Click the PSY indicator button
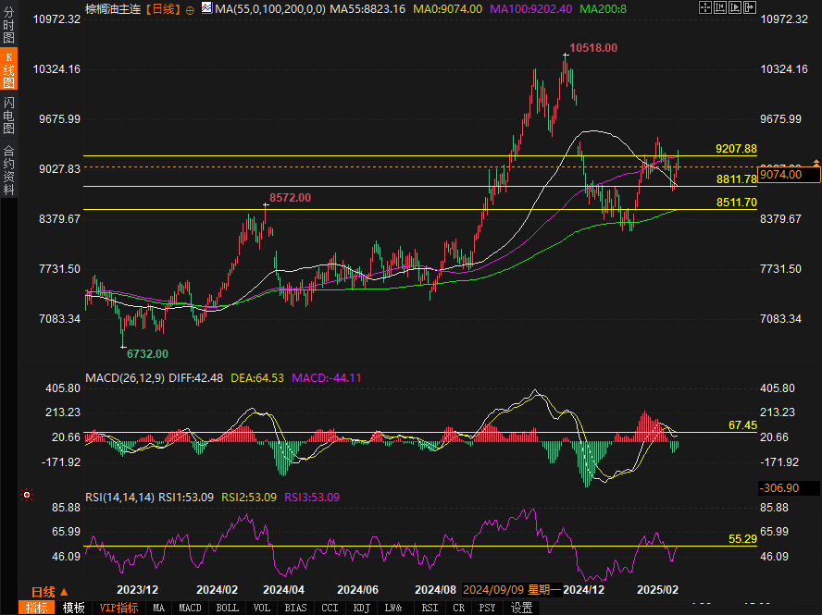This screenshot has height=615, width=822. [487, 608]
